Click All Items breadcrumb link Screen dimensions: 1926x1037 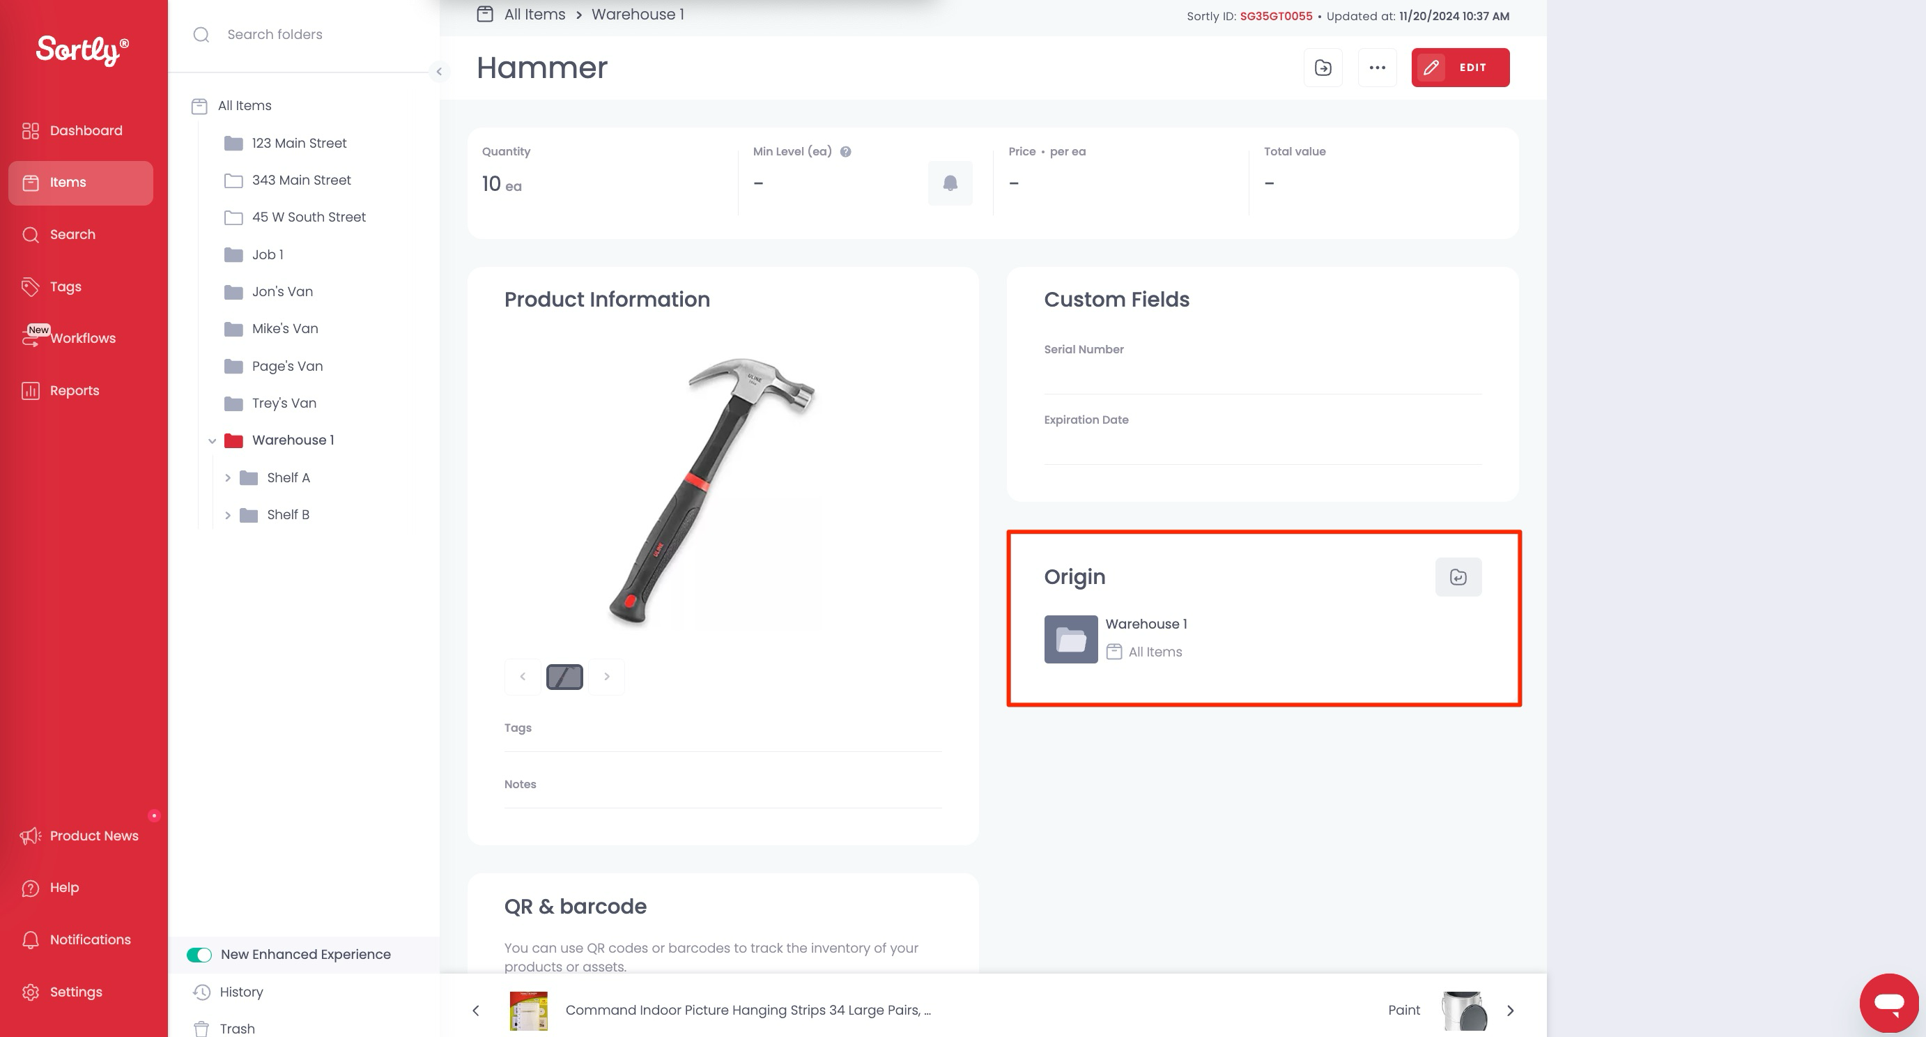tap(534, 14)
